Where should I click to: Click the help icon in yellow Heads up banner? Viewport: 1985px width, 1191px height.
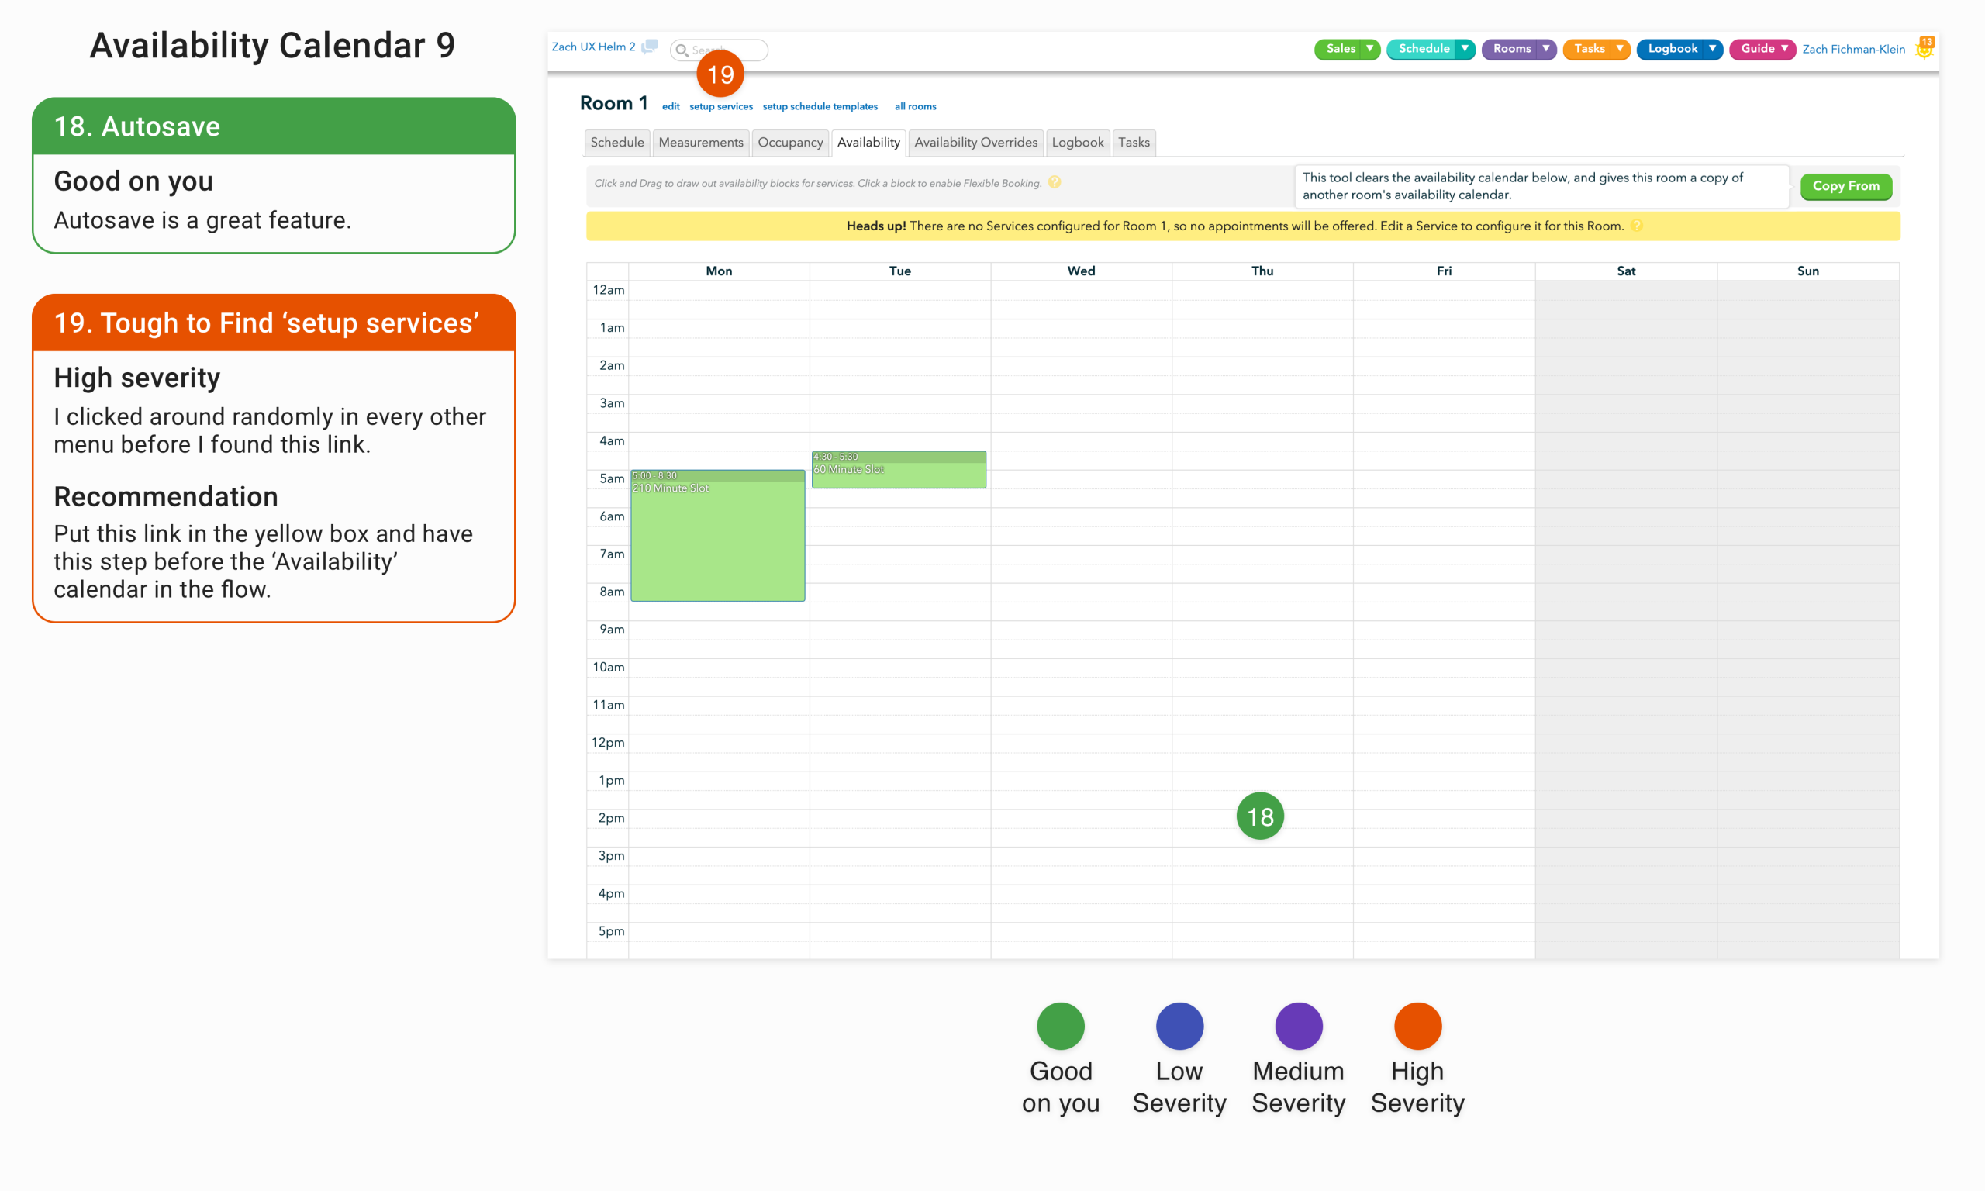click(1637, 226)
